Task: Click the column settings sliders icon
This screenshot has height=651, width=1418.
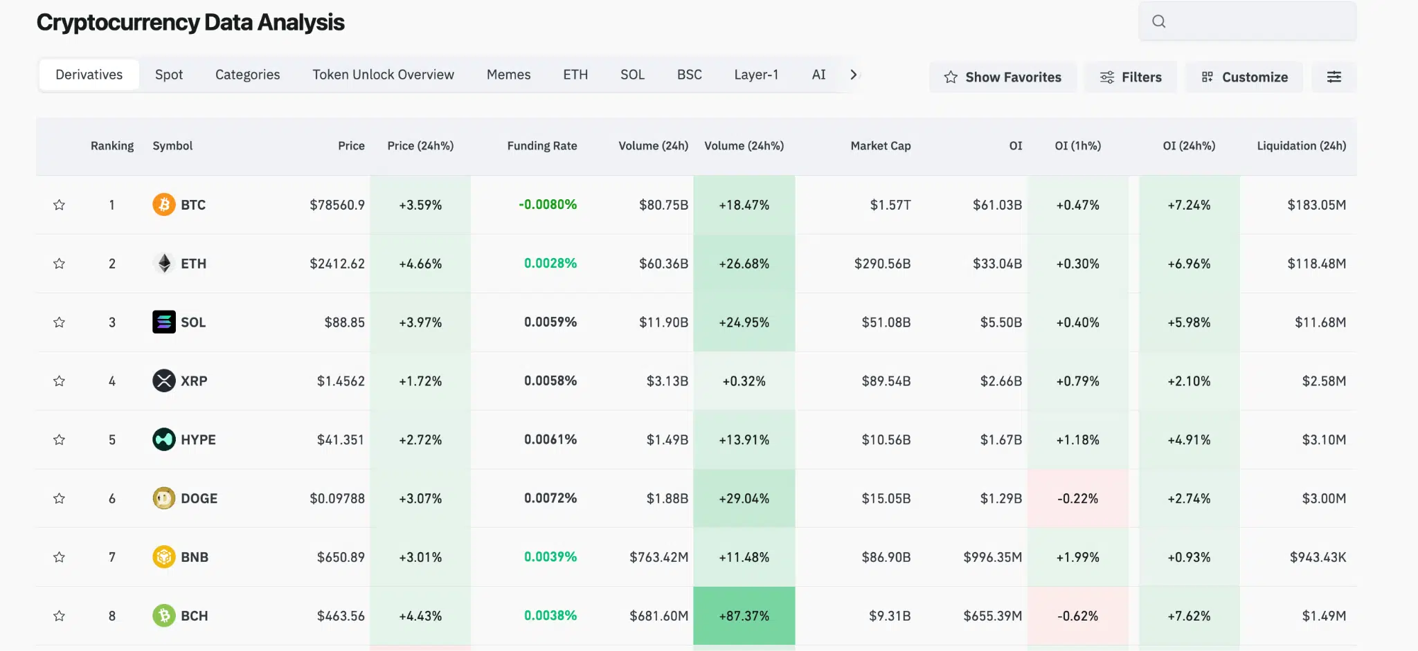Action: [1334, 77]
